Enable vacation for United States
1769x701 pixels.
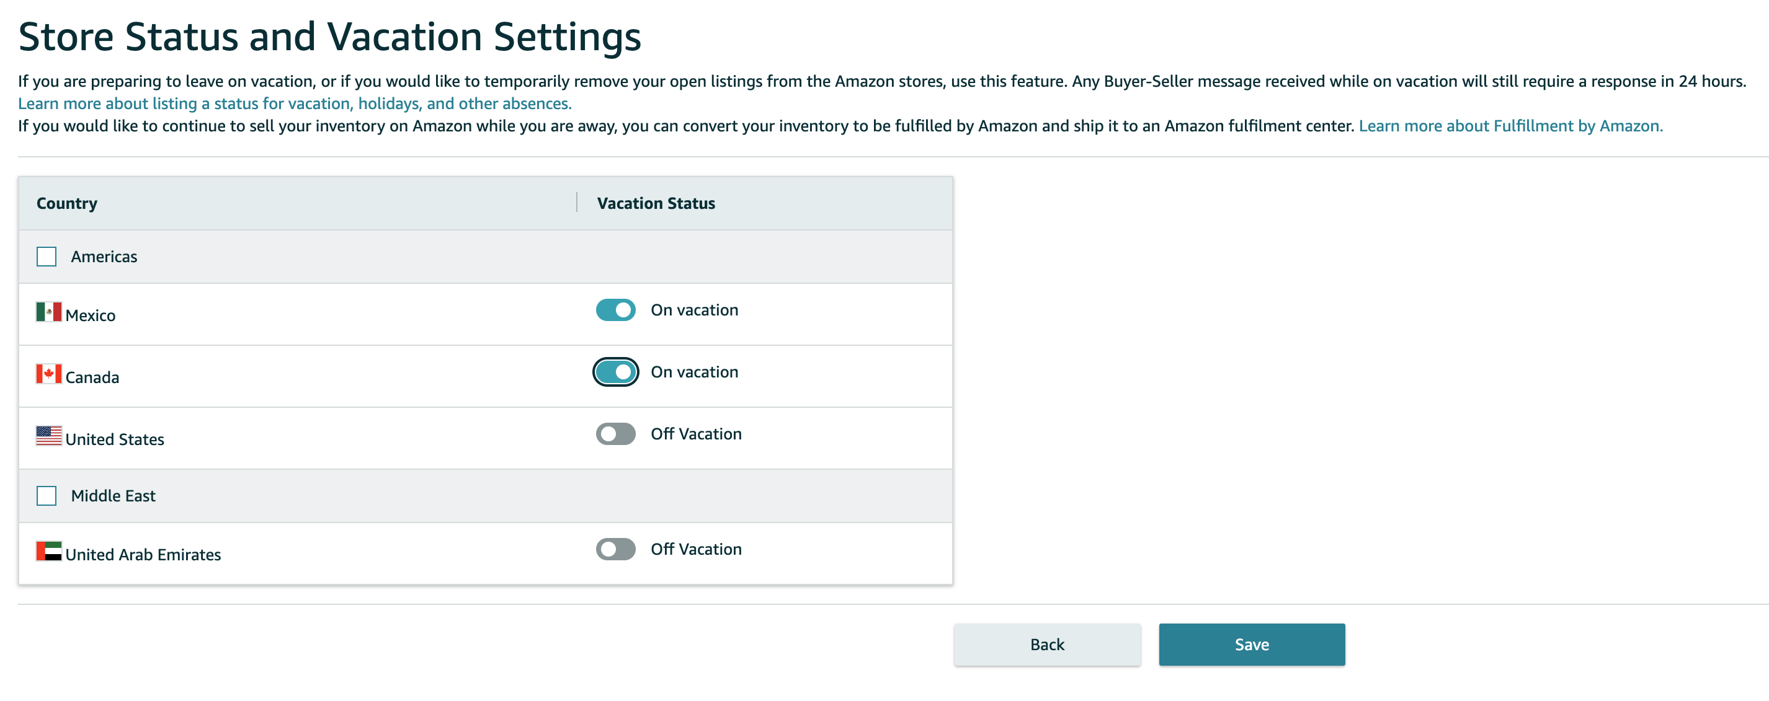[615, 433]
